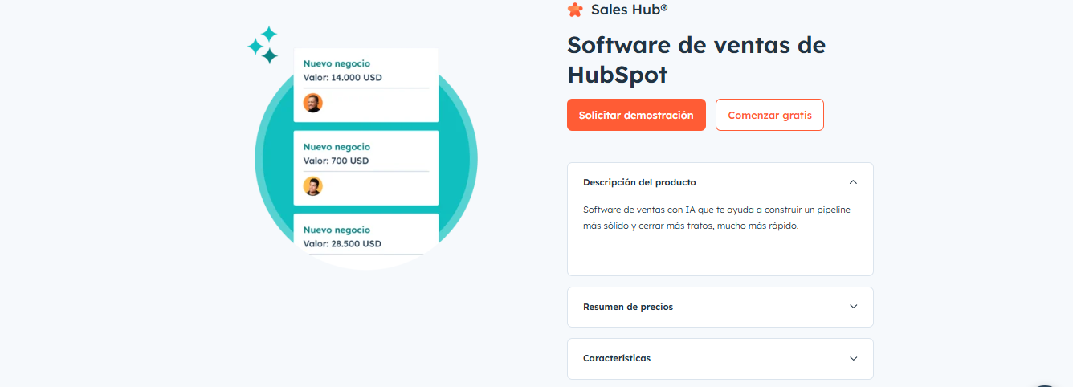Click the Sales Hub® product name text
This screenshot has width=1073, height=387.
(629, 10)
